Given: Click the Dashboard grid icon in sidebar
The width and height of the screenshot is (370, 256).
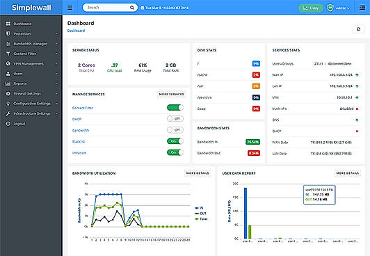Looking at the screenshot, I should coord(8,24).
